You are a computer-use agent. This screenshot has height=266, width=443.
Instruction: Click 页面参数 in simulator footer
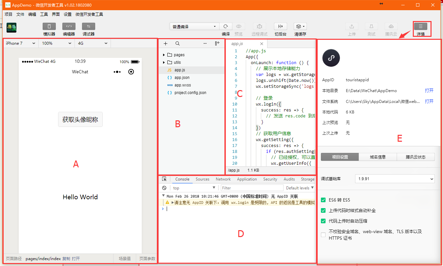click(147, 259)
